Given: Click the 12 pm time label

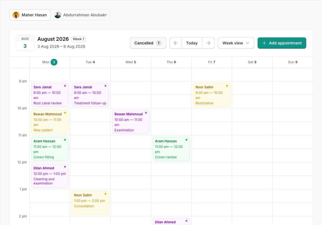Looking at the screenshot, I should coord(22,162).
